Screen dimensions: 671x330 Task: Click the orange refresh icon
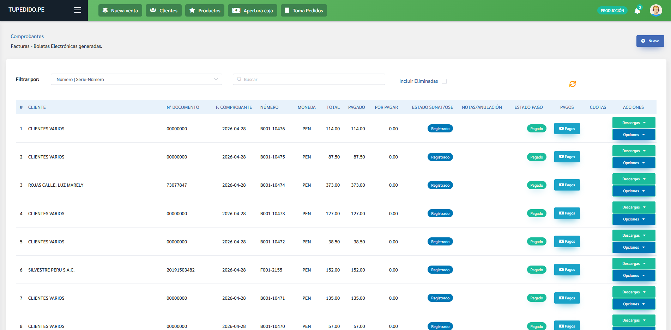[x=573, y=84]
